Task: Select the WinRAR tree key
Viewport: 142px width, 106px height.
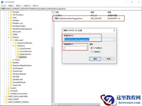Action: (x=16, y=77)
